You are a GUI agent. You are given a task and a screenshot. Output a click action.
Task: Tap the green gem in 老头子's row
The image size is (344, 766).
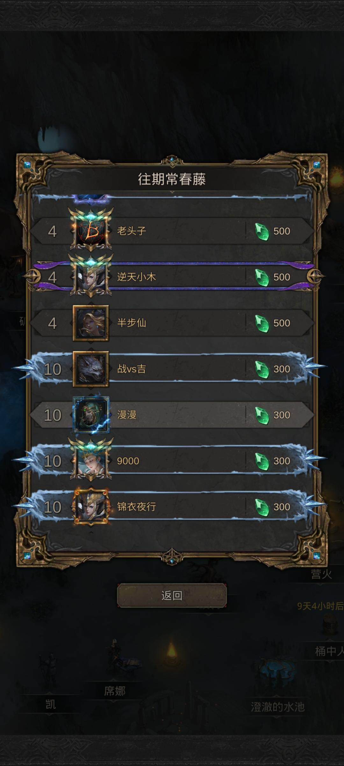coord(262,231)
